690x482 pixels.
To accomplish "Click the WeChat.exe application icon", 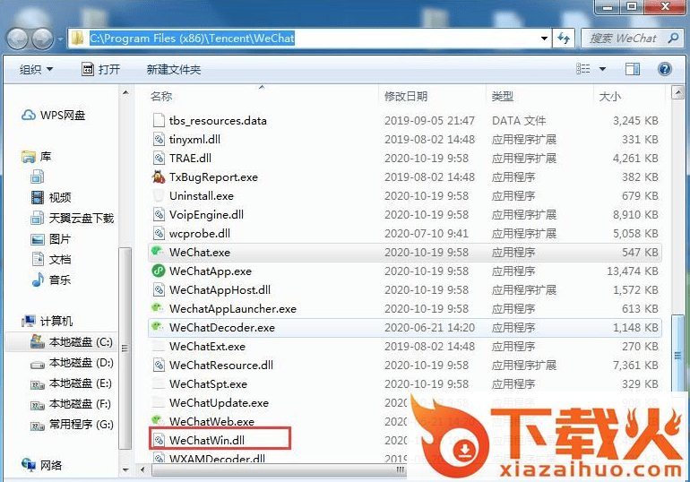I will 158,253.
